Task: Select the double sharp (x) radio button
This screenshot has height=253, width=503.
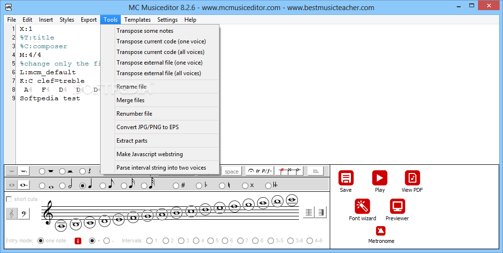Action: click(245, 186)
